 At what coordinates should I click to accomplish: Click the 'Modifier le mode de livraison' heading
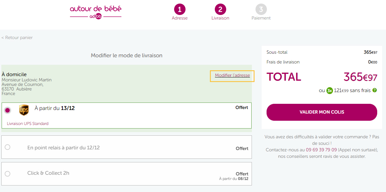127,56
